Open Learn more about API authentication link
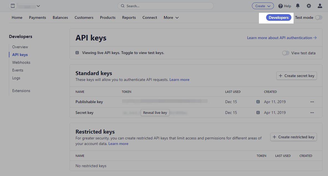Viewport: 328px width, 176px height. 282,38
